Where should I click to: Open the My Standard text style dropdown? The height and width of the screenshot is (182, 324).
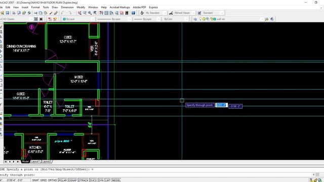click(x=165, y=13)
